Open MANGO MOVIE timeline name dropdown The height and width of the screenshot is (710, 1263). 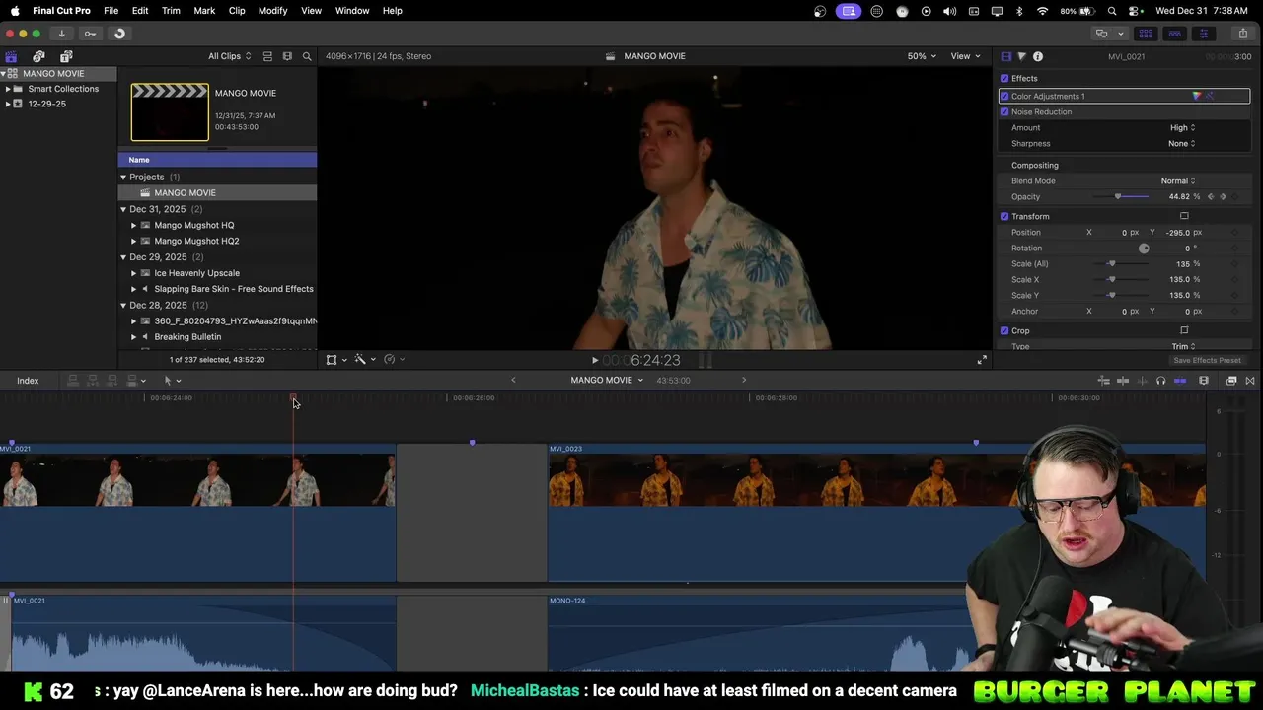coord(607,381)
